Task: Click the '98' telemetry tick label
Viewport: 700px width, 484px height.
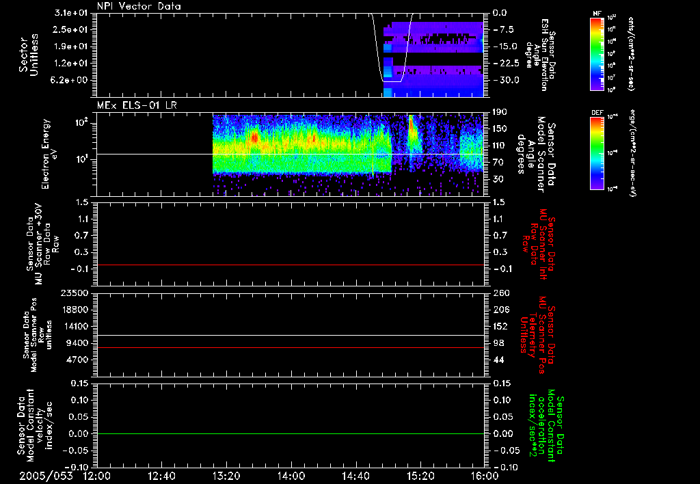Action: click(498, 343)
